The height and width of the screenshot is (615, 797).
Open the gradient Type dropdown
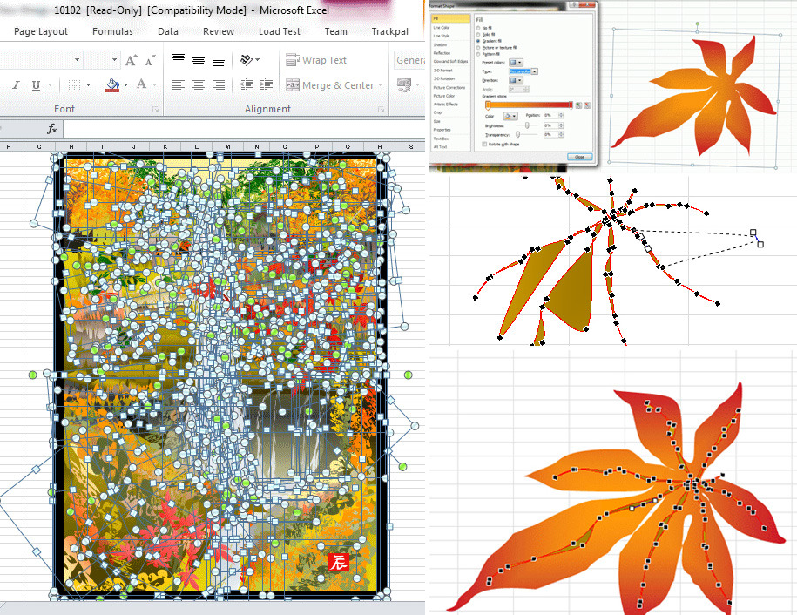click(x=534, y=71)
